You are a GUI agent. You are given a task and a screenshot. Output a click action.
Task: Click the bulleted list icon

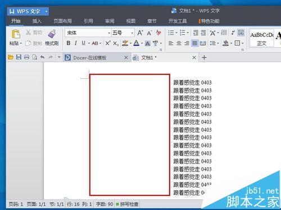pyautogui.click(x=171, y=33)
